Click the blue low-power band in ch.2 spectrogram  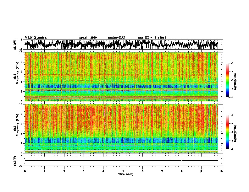click(121, 140)
